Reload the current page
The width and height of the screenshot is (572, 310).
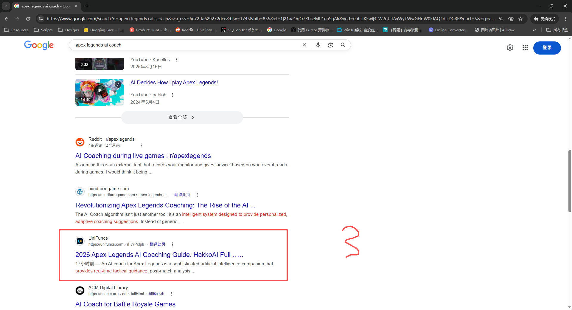pyautogui.click(x=28, y=19)
